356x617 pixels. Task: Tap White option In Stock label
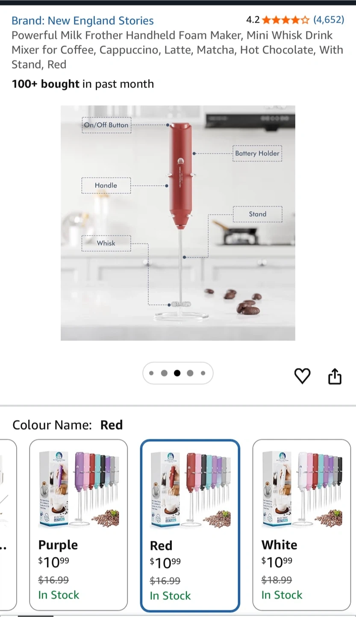(282, 595)
